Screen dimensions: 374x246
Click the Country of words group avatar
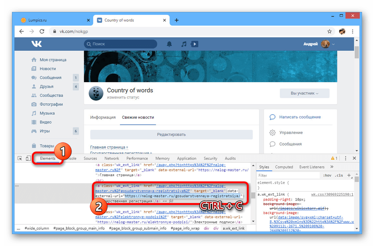click(x=96, y=93)
